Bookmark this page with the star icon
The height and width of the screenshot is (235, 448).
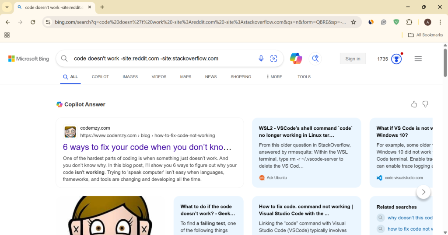click(353, 22)
